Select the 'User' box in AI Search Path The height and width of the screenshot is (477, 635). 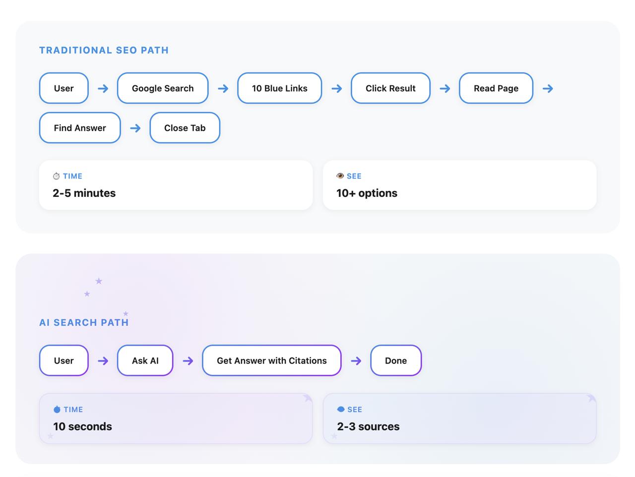click(64, 360)
